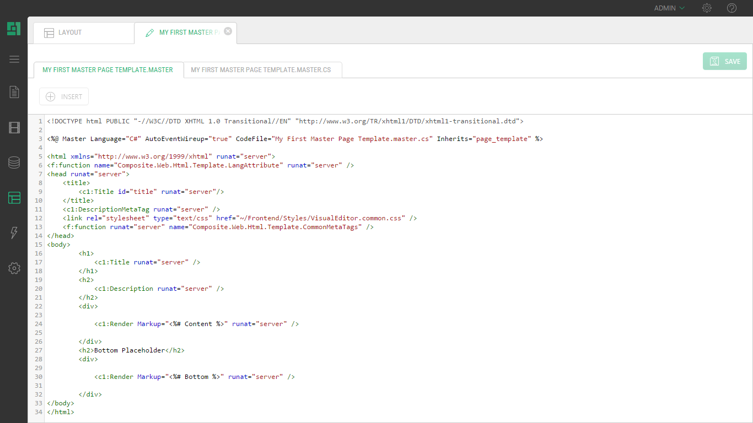The image size is (753, 423).
Task: Select the My First Master Page editor tab
Action: [182, 32]
